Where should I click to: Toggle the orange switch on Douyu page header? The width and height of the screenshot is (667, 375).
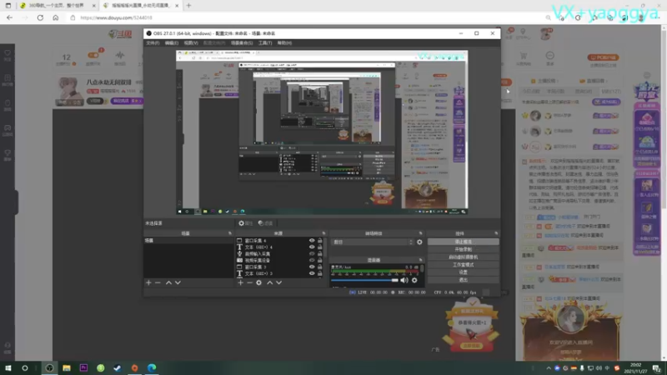tap(93, 55)
